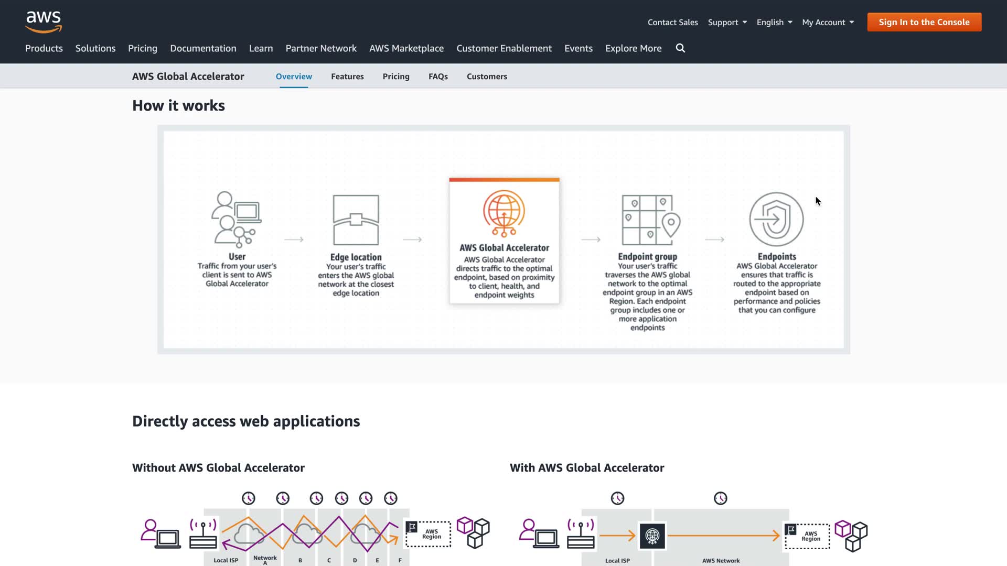
Task: Click Sign In to the Console button
Action: tap(924, 22)
